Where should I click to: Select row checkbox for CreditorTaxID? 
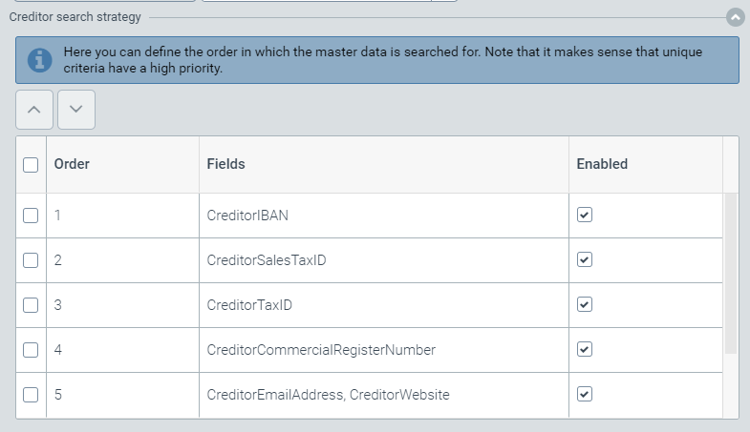tap(31, 305)
